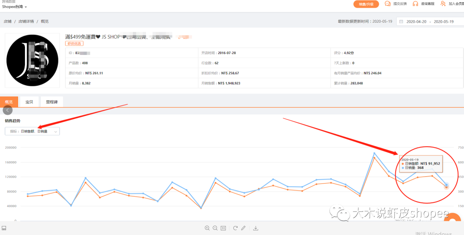Click the 原价均价 NT$ 261.11 cell
464x235 pixels.
(x=132, y=73)
